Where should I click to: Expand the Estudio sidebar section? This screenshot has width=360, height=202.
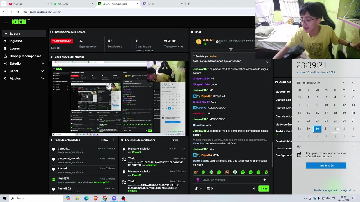point(24,63)
